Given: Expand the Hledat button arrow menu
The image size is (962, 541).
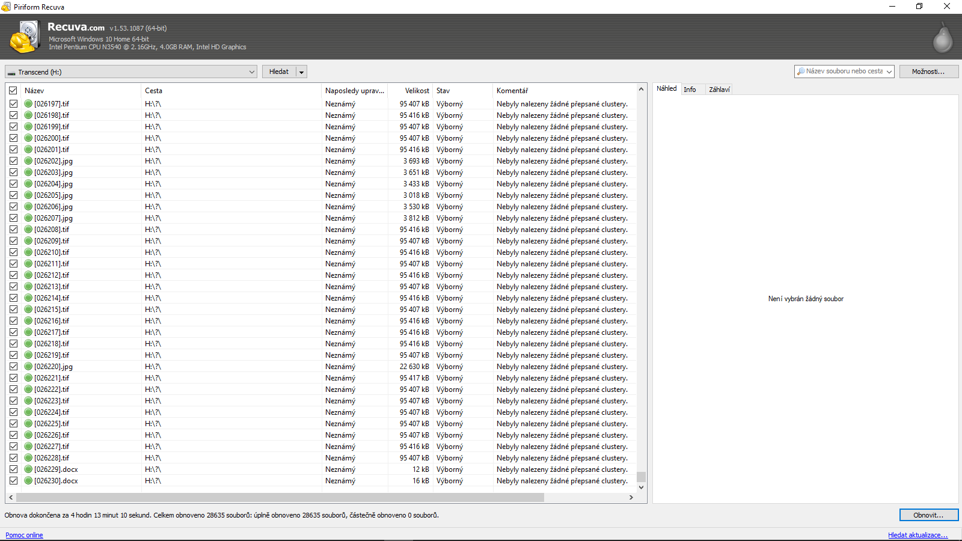Looking at the screenshot, I should point(302,72).
